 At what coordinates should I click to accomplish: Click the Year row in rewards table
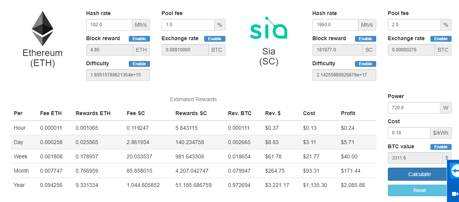[x=193, y=185]
